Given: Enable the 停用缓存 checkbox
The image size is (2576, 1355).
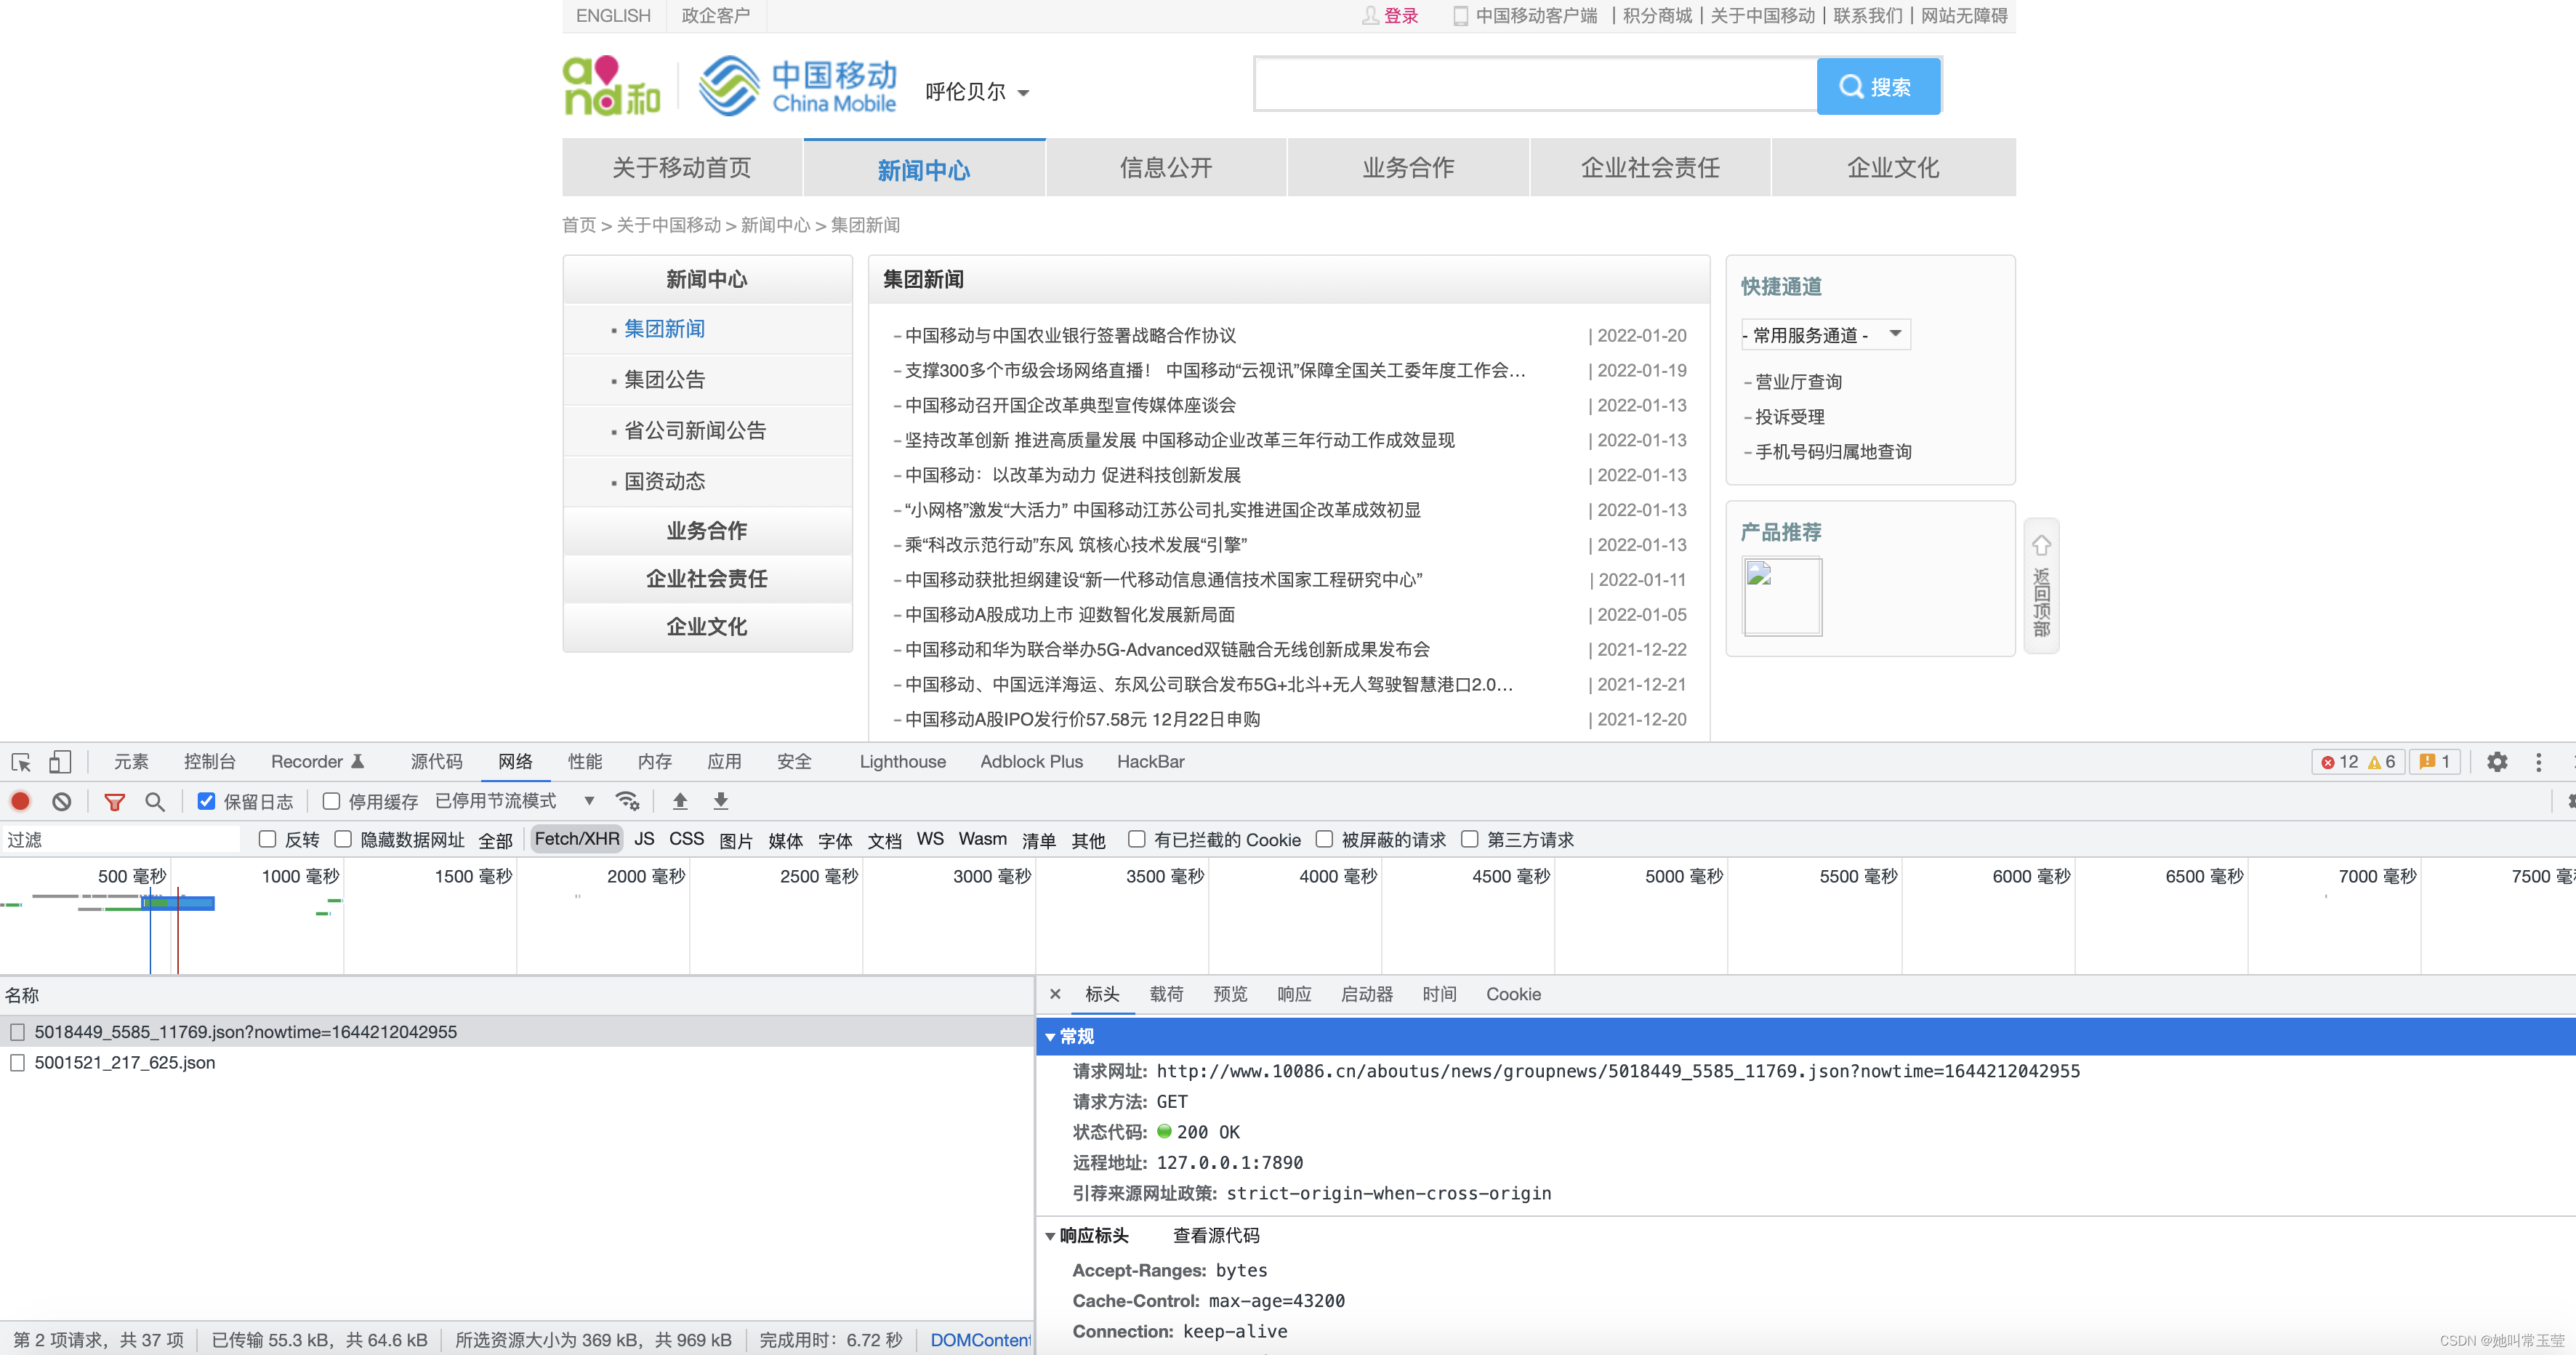Looking at the screenshot, I should (331, 801).
